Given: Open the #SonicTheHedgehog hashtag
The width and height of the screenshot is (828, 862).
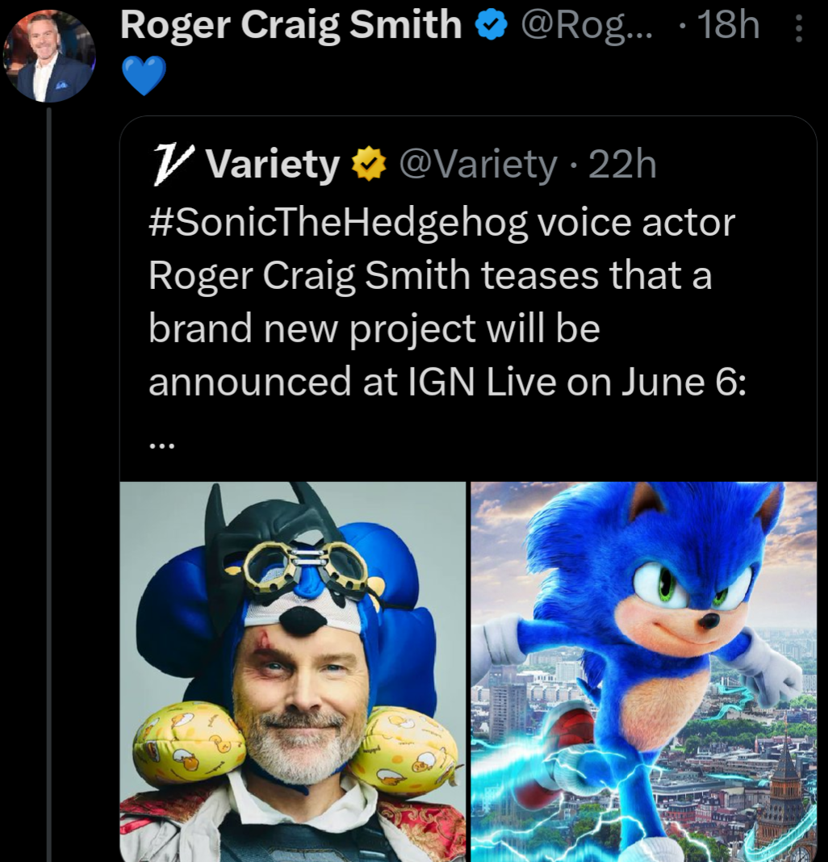Looking at the screenshot, I should click(x=337, y=222).
